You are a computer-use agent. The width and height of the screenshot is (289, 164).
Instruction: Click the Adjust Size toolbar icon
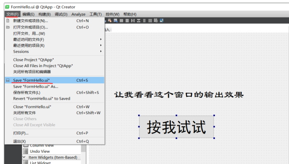click(x=162, y=20)
